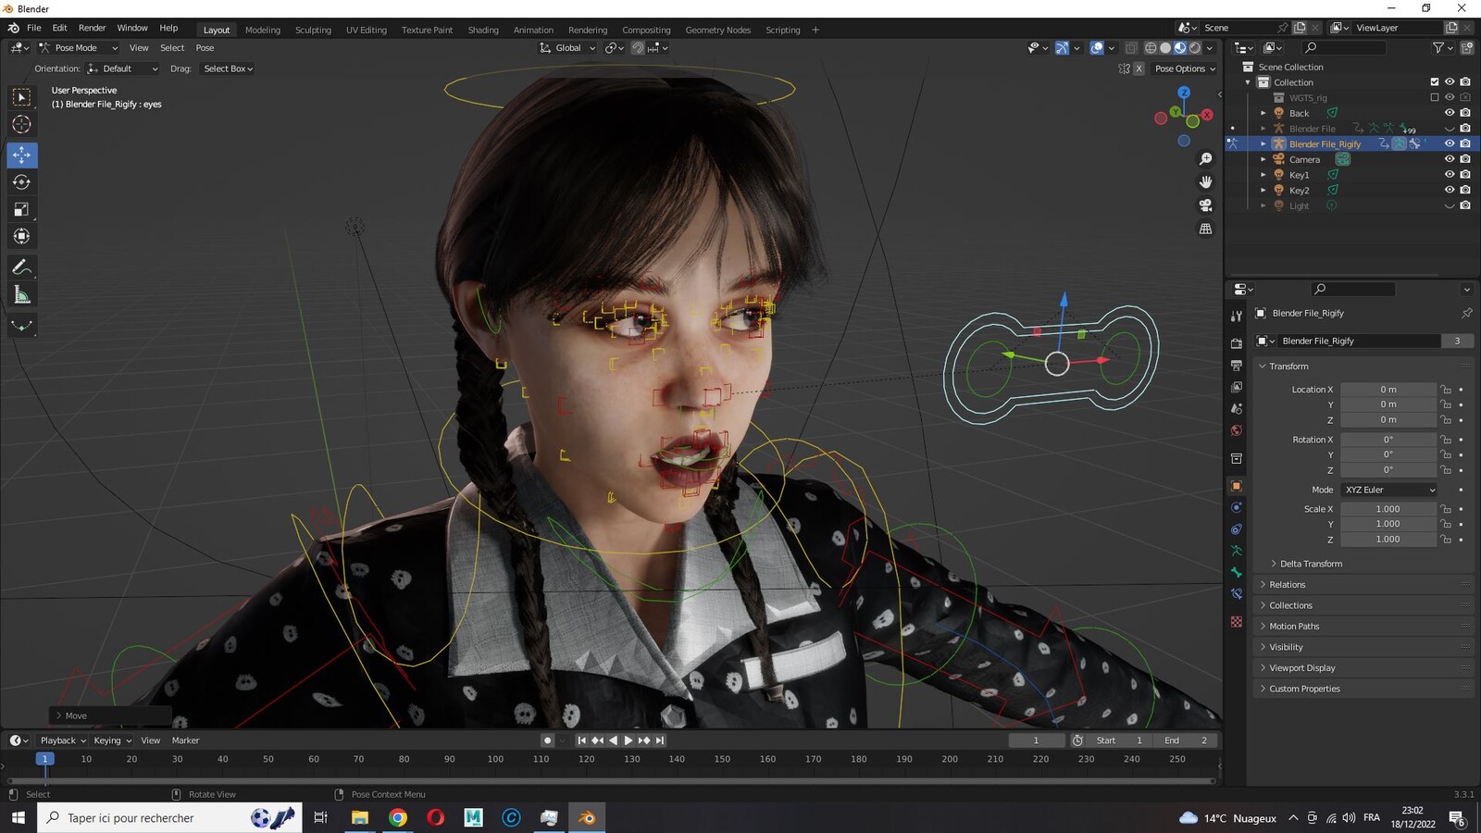Hide the Back light in viewport

coord(1450,113)
